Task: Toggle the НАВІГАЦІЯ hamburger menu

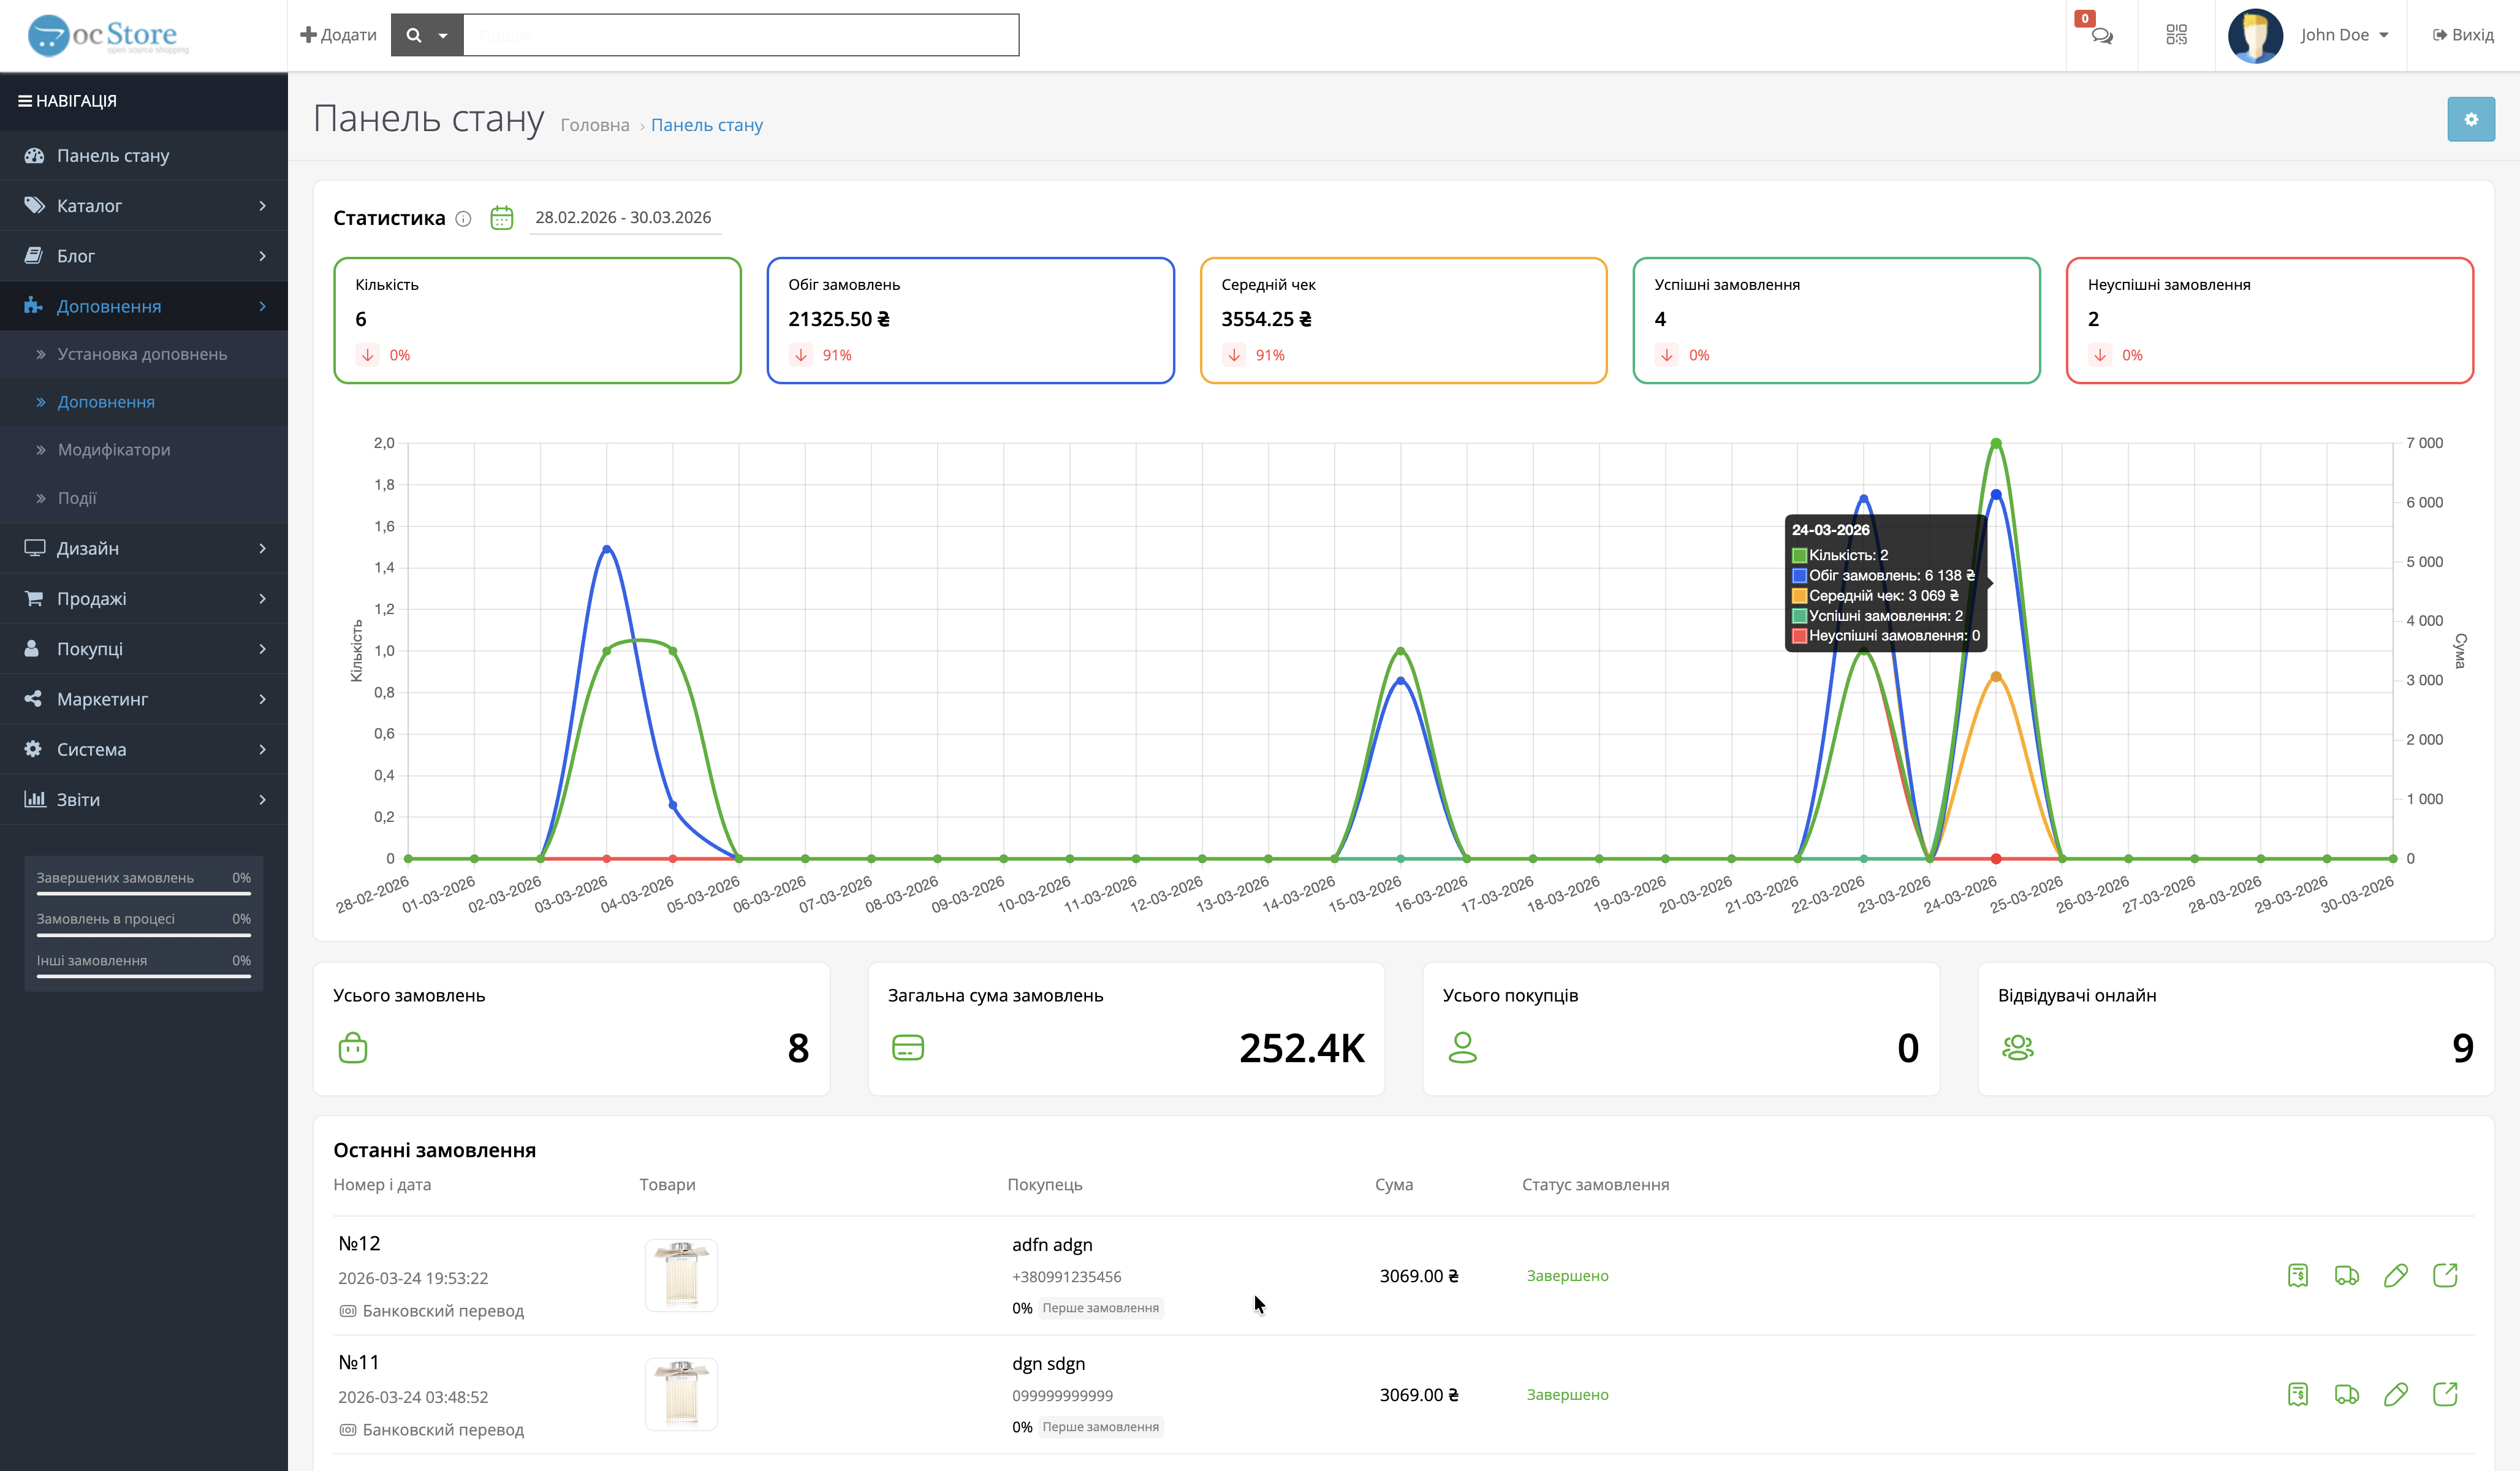Action: pos(25,101)
